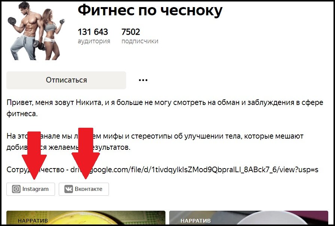Click the 131 643 audience number
Viewport: 335px width, 226px height.
click(93, 32)
